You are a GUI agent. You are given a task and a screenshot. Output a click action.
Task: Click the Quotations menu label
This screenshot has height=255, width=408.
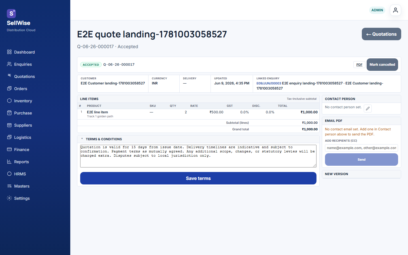point(24,76)
